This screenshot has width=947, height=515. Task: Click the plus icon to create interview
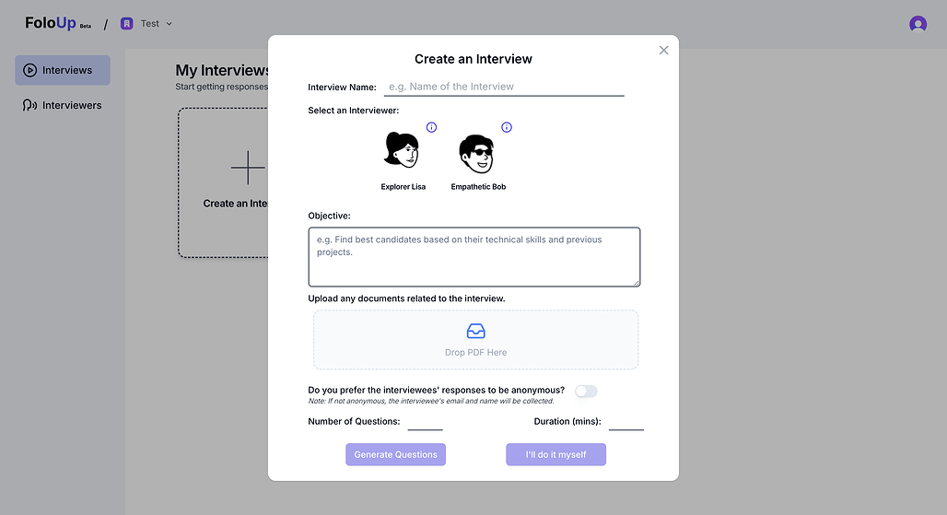point(248,168)
